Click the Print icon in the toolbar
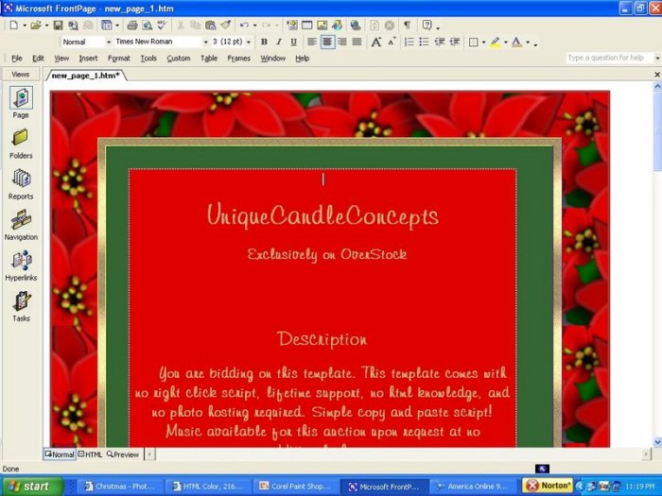Viewport: 662px width, 496px height. (132, 26)
